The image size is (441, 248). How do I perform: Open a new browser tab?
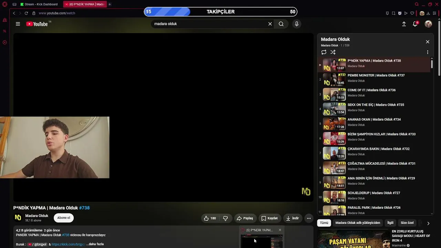click(110, 4)
